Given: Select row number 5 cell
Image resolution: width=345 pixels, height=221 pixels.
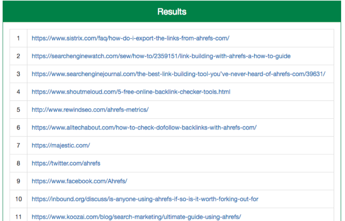Looking at the screenshot, I should click(x=18, y=110).
